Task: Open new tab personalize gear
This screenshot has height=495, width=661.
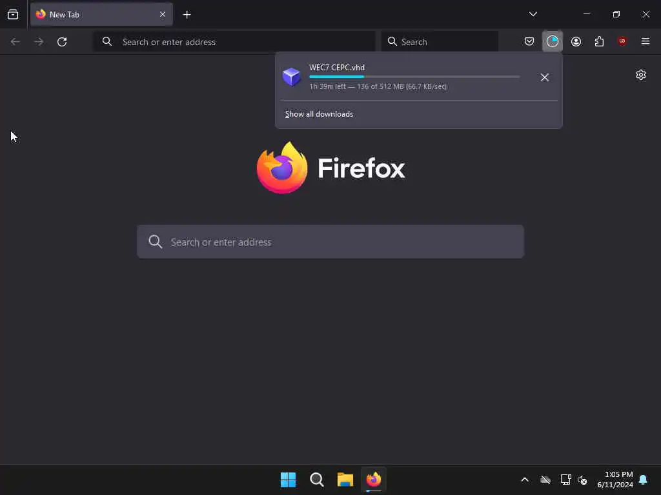Action: [x=641, y=75]
